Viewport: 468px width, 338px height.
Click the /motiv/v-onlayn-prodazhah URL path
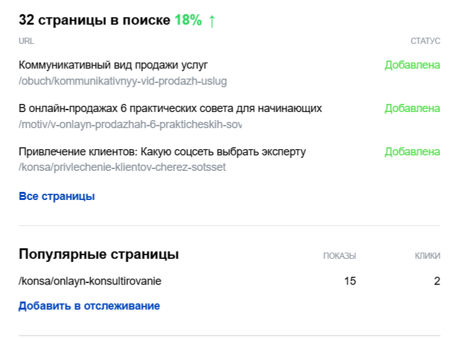(130, 124)
